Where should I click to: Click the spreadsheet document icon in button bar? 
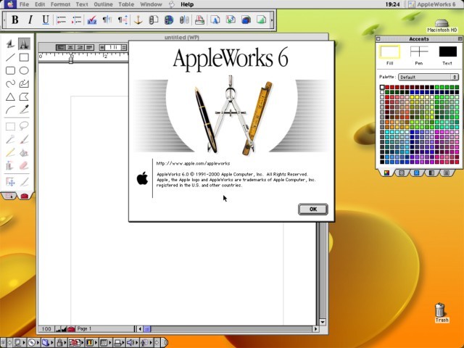point(231,20)
